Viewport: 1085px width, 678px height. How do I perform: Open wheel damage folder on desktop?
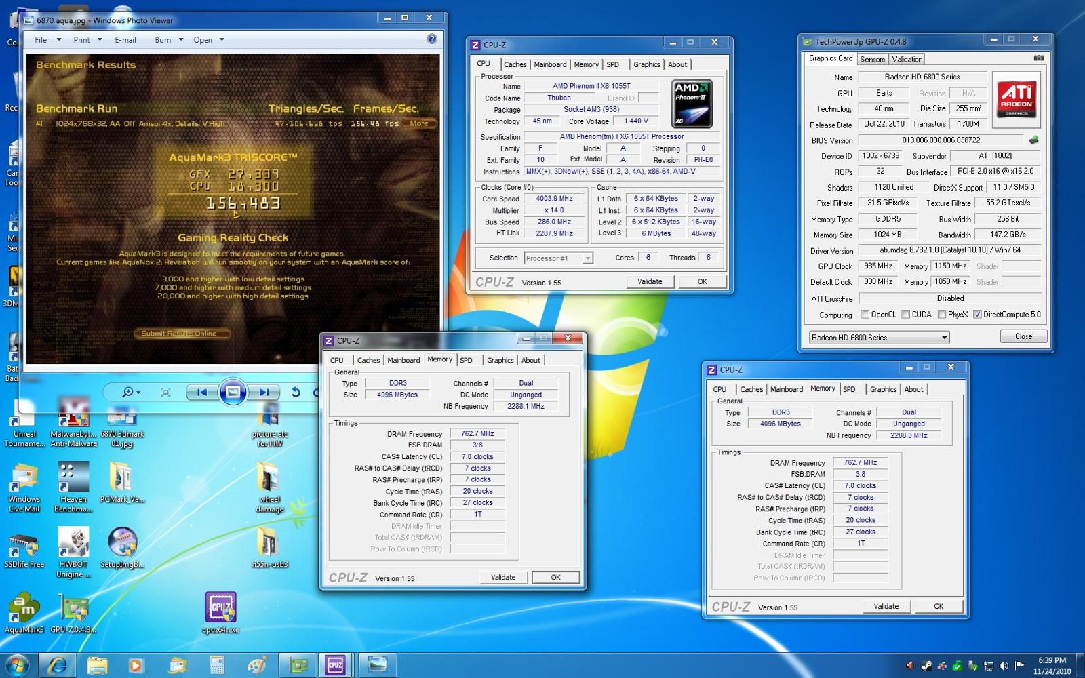(x=269, y=487)
